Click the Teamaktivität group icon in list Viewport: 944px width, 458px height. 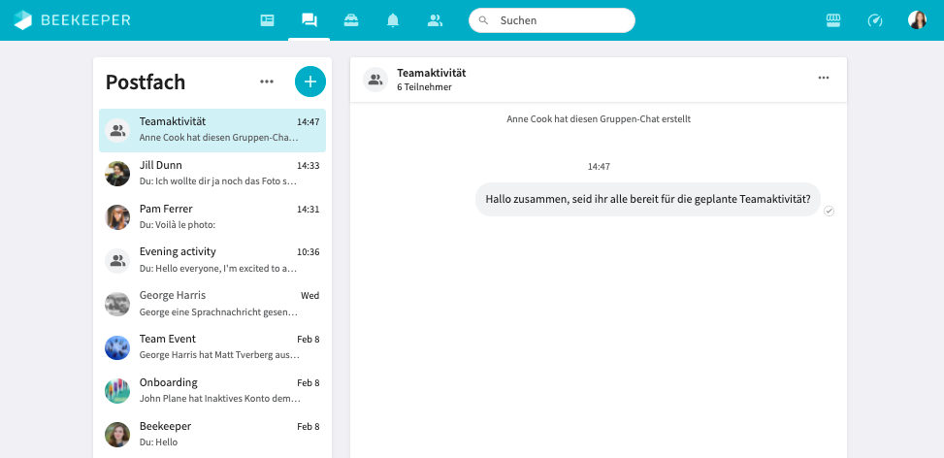tap(117, 131)
